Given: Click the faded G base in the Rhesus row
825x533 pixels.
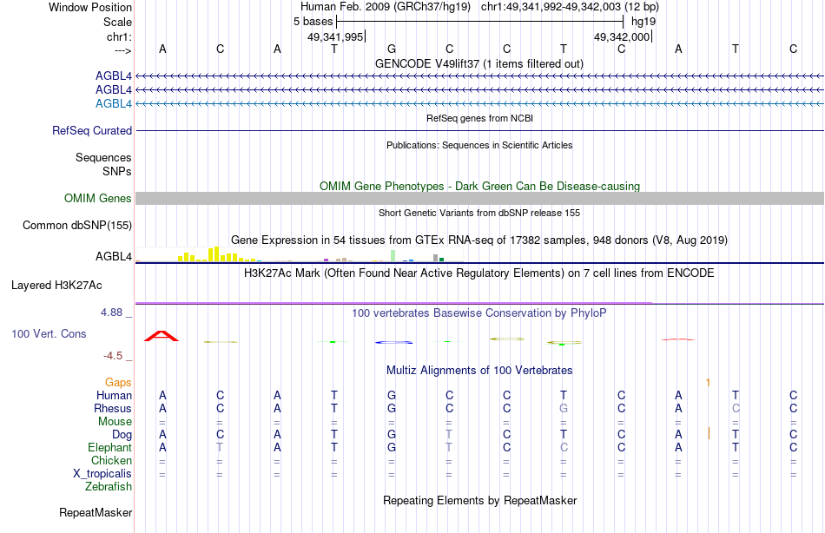Looking at the screenshot, I should click(564, 408).
